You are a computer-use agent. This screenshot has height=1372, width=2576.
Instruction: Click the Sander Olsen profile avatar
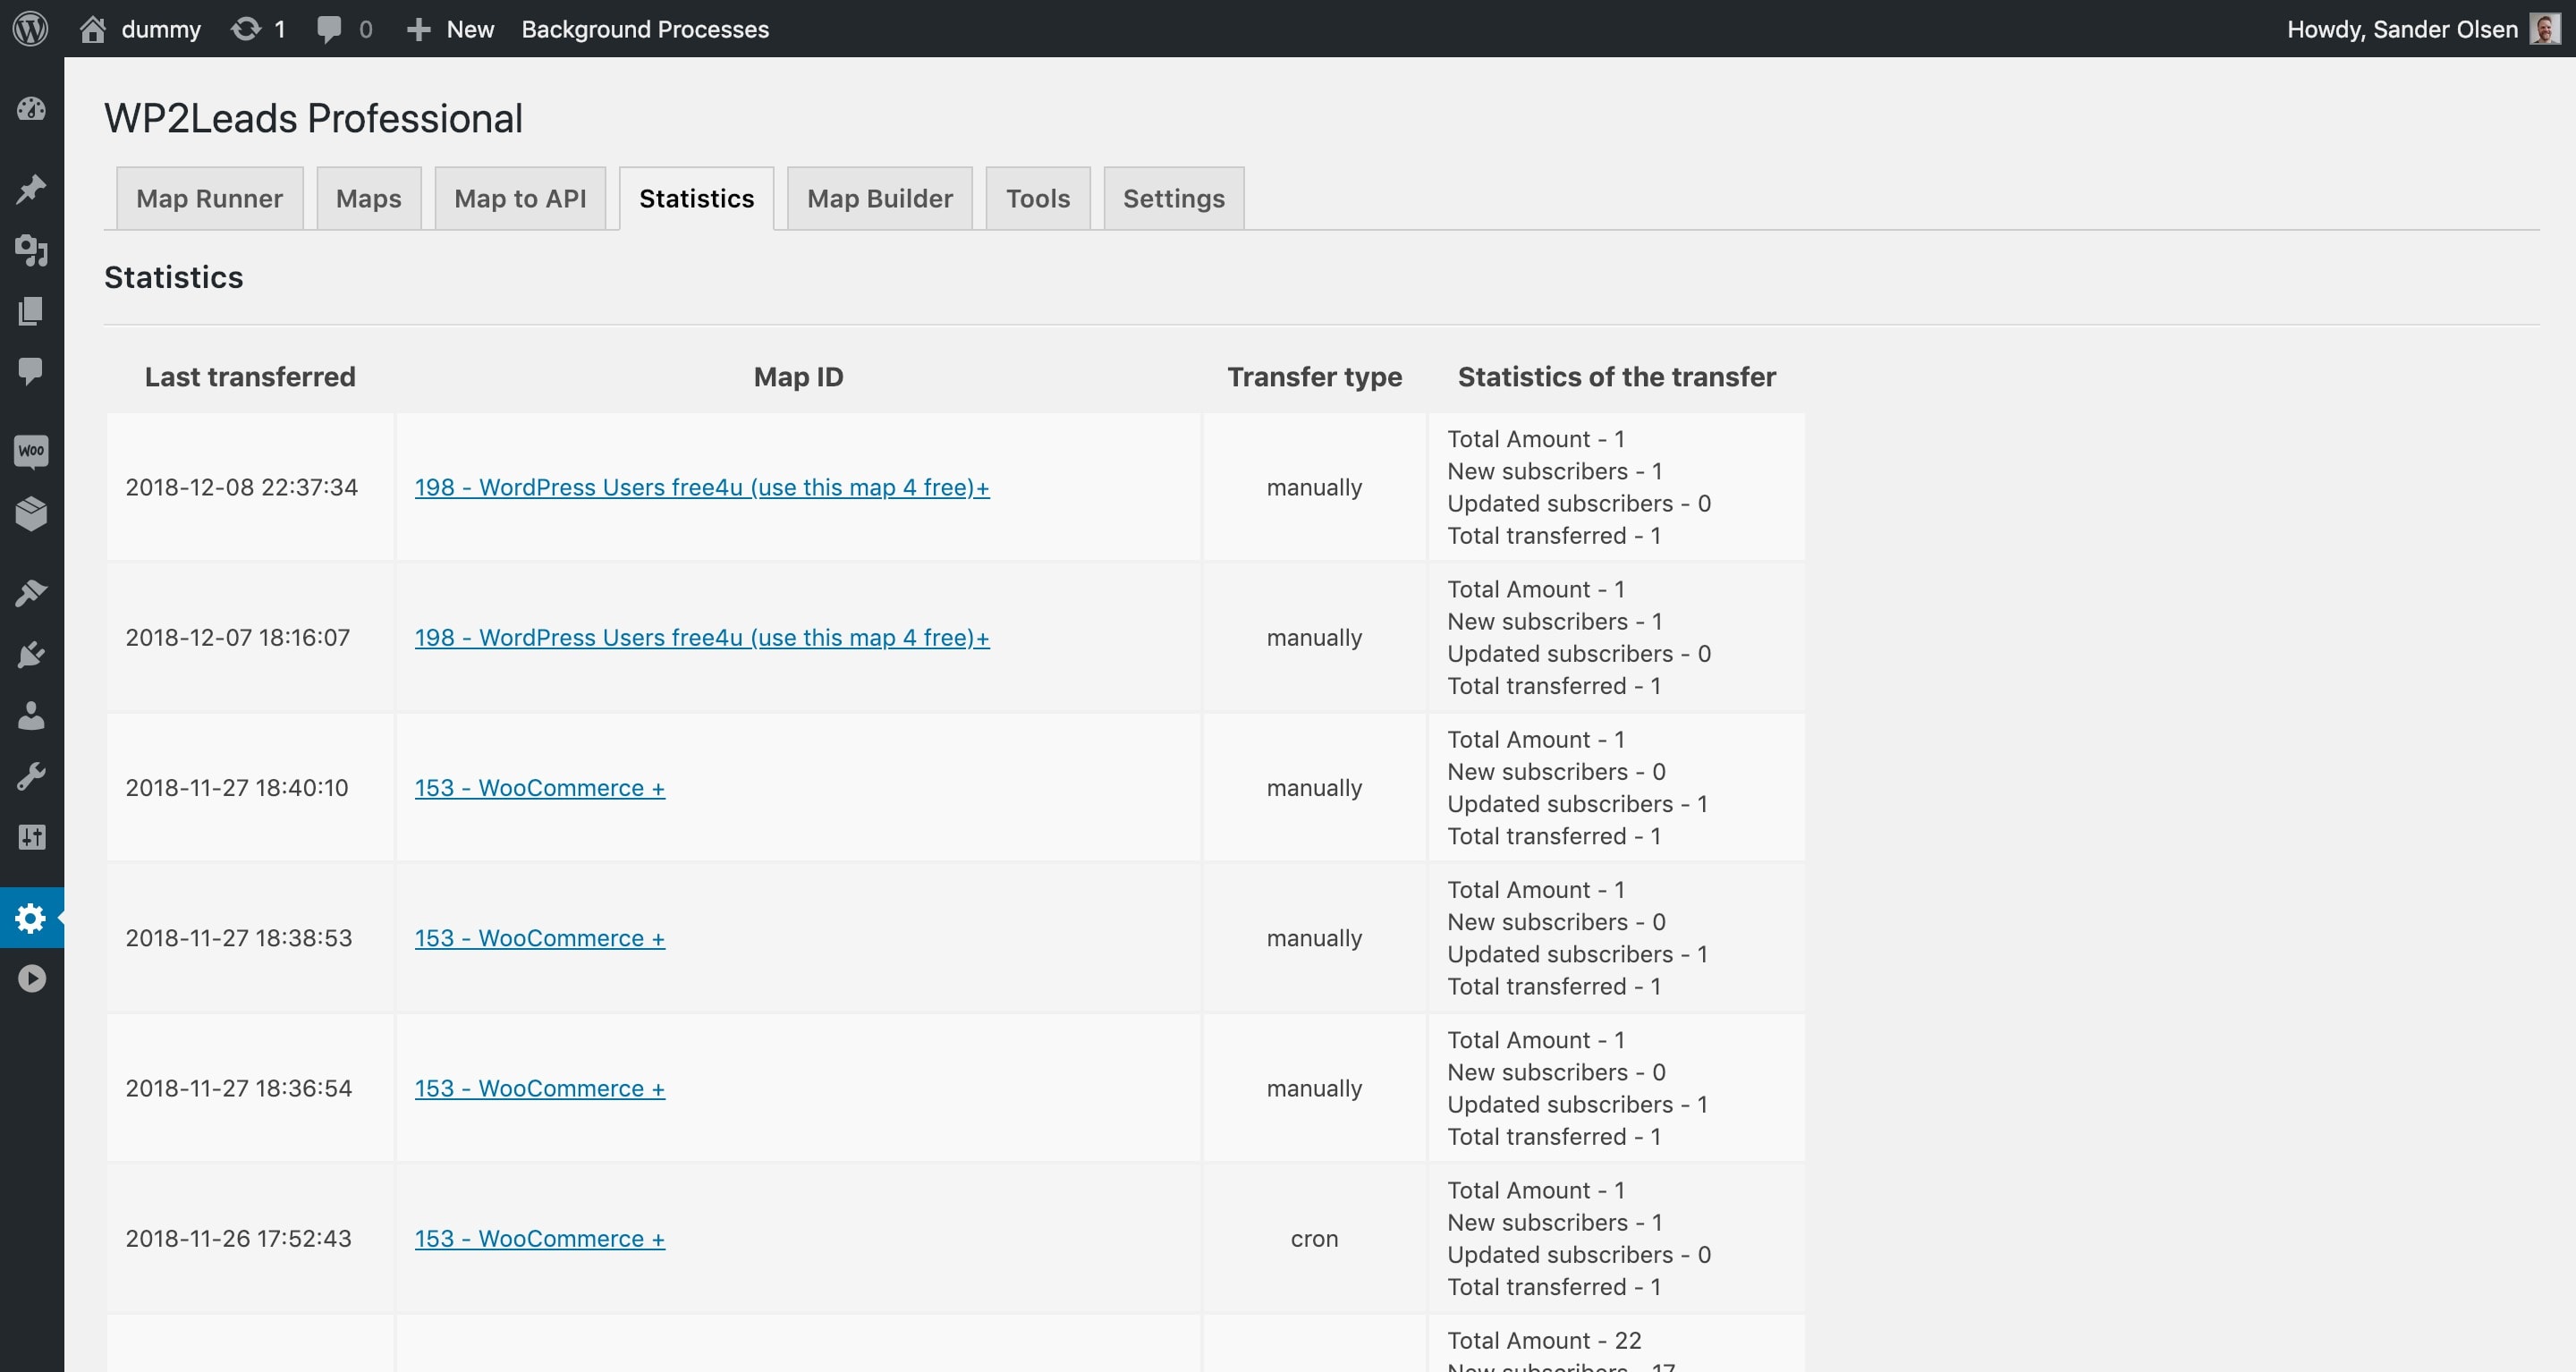2544,28
